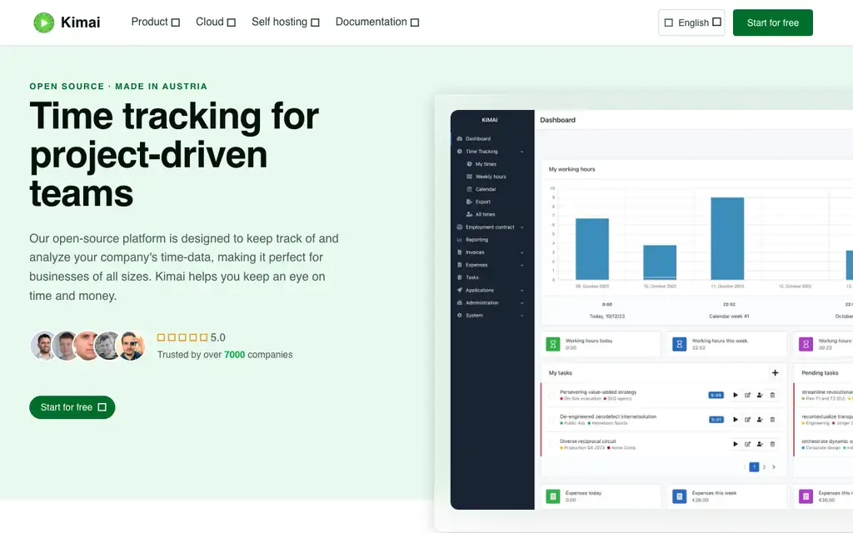
Task: Click the Today, 10/12/23 label
Action: pyautogui.click(x=607, y=316)
